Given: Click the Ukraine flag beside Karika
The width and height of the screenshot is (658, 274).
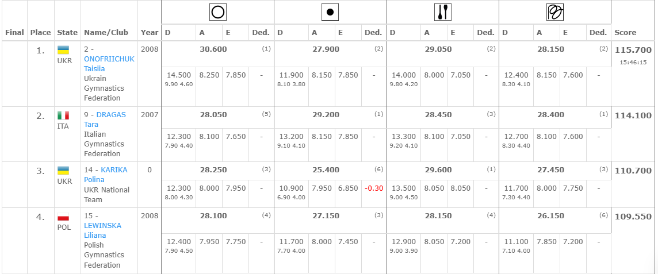Looking at the screenshot, I should coord(63,171).
